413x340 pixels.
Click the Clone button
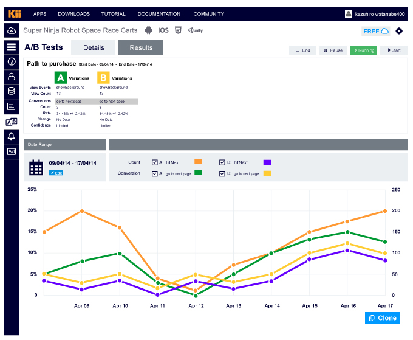coord(382,317)
